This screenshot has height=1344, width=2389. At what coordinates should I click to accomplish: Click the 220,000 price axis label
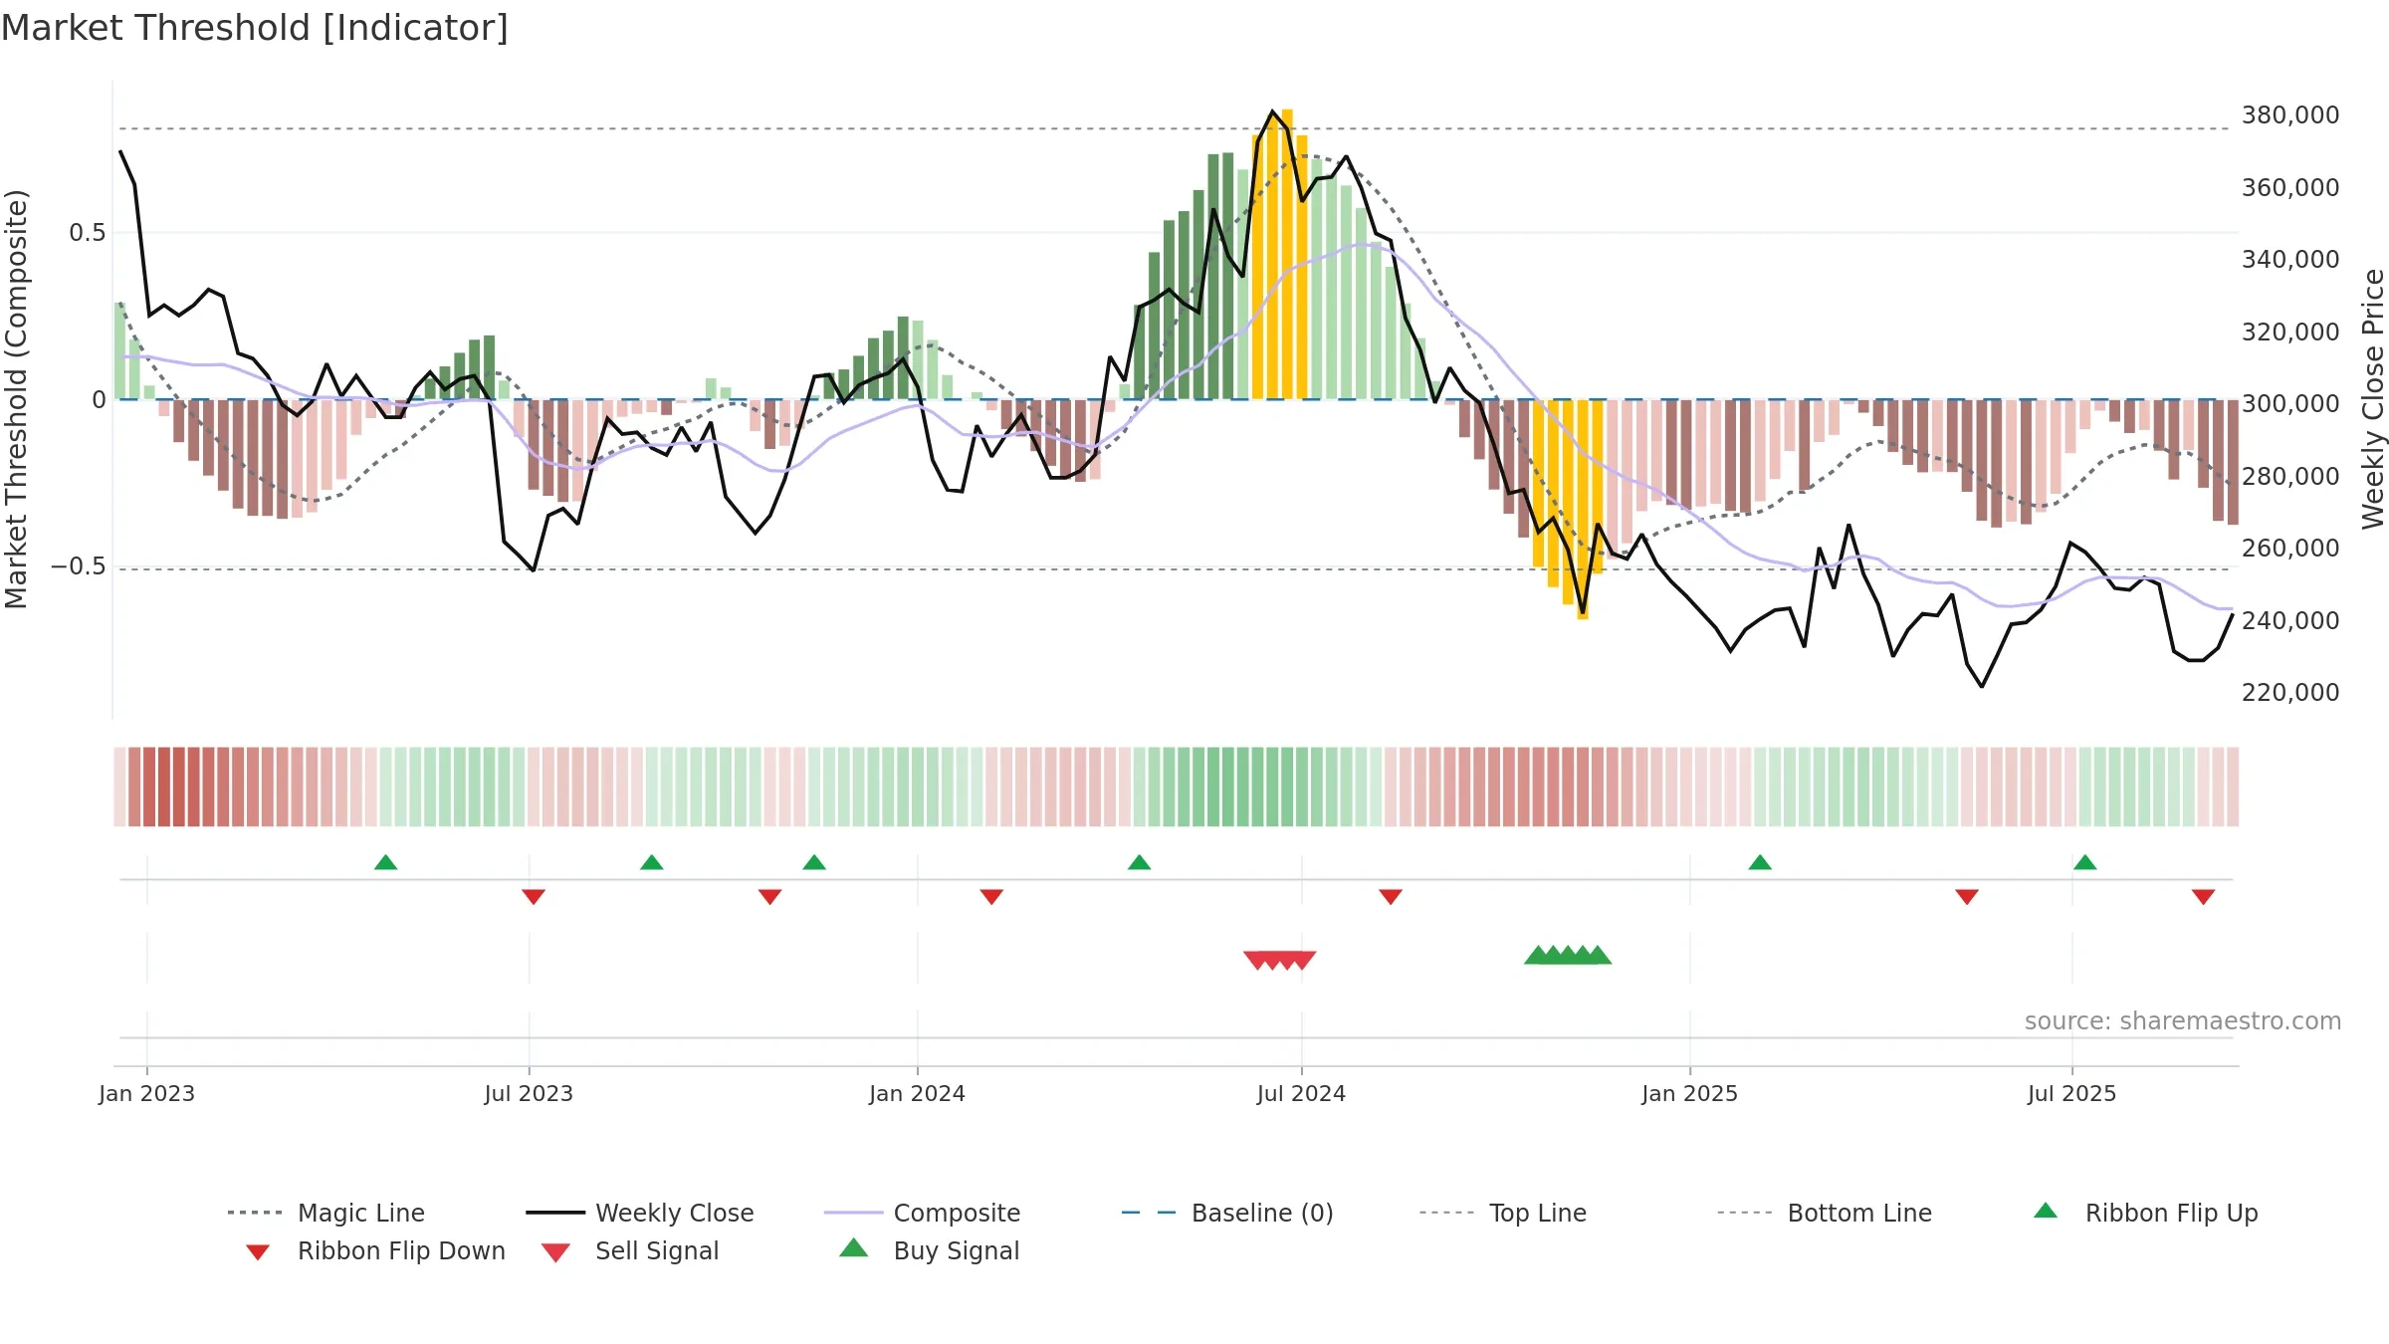point(2290,693)
